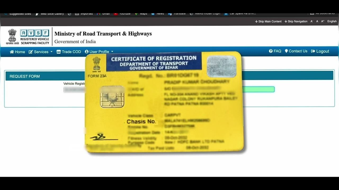Image resolution: width=339 pixels, height=190 pixels.
Task: Increase font size with A+ control
Action: [x=323, y=21]
